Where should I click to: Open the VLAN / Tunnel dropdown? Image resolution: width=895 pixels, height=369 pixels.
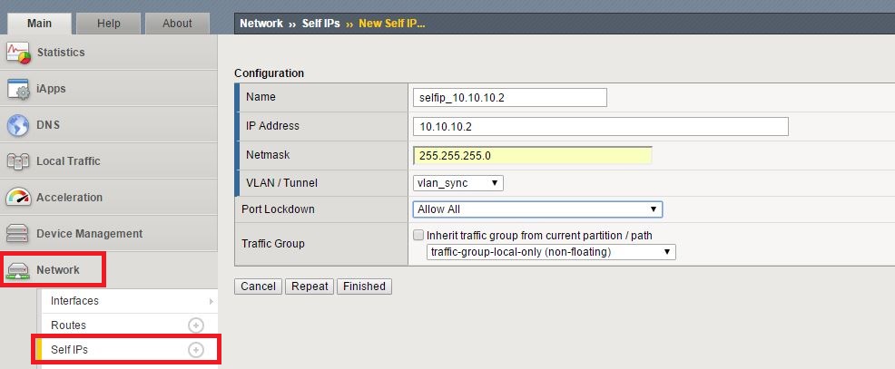pyautogui.click(x=457, y=183)
